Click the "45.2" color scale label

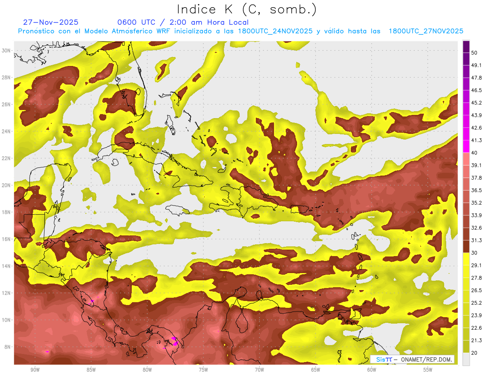[477, 103]
